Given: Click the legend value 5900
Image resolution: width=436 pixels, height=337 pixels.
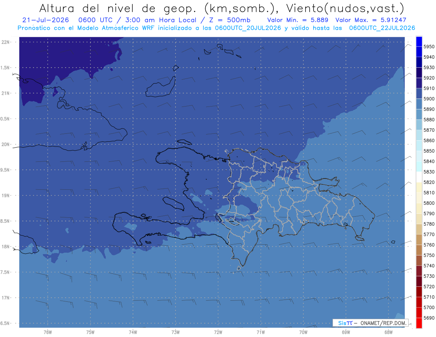Looking at the screenshot, I should (429, 99).
